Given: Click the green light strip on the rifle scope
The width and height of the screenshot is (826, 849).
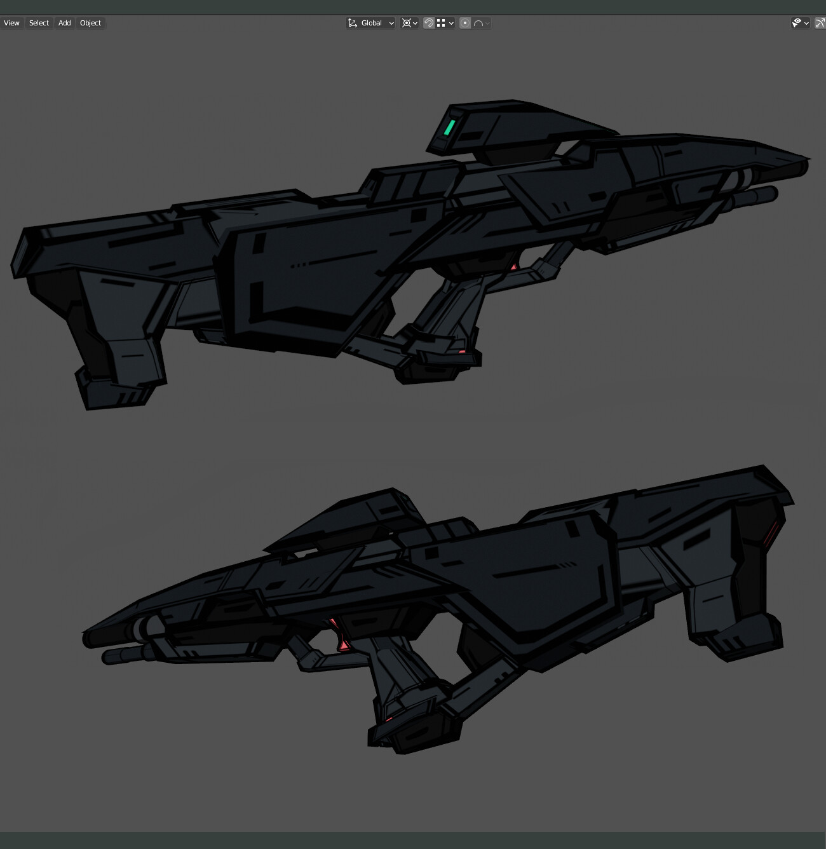Looking at the screenshot, I should click(450, 126).
